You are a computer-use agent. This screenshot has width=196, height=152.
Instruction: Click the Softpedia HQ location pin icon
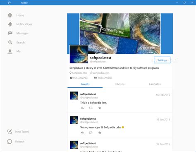[x=70, y=73]
